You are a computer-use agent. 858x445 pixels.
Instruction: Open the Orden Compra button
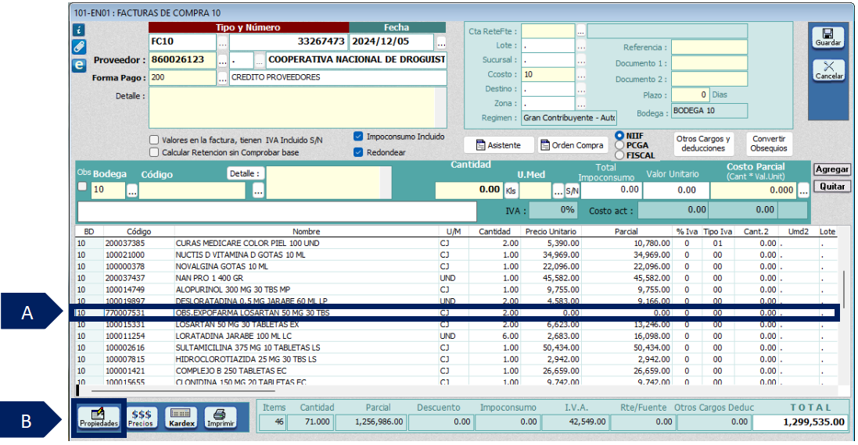(x=573, y=145)
